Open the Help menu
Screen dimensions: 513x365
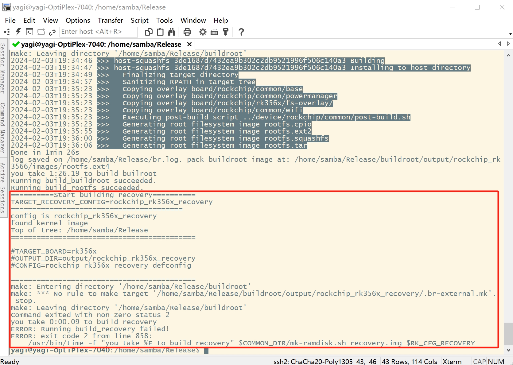(221, 20)
